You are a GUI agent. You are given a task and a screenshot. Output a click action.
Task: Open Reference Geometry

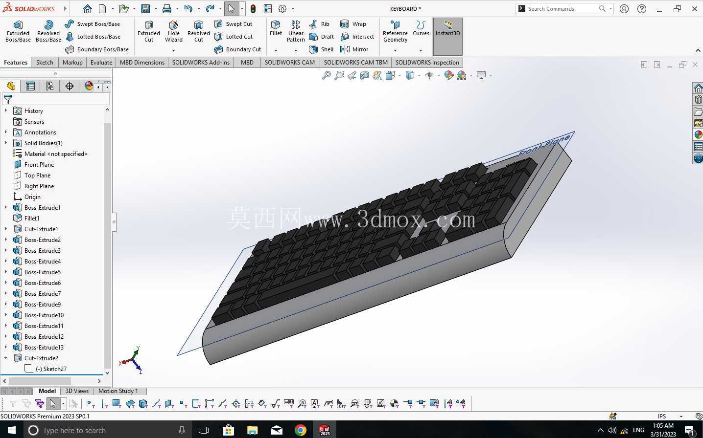pyautogui.click(x=395, y=31)
